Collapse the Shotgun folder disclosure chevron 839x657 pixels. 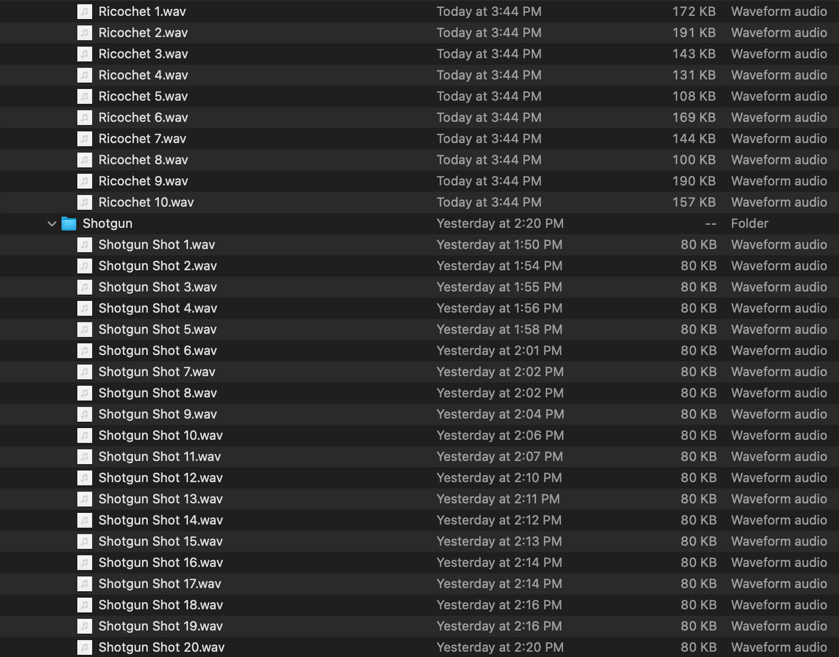[52, 224]
